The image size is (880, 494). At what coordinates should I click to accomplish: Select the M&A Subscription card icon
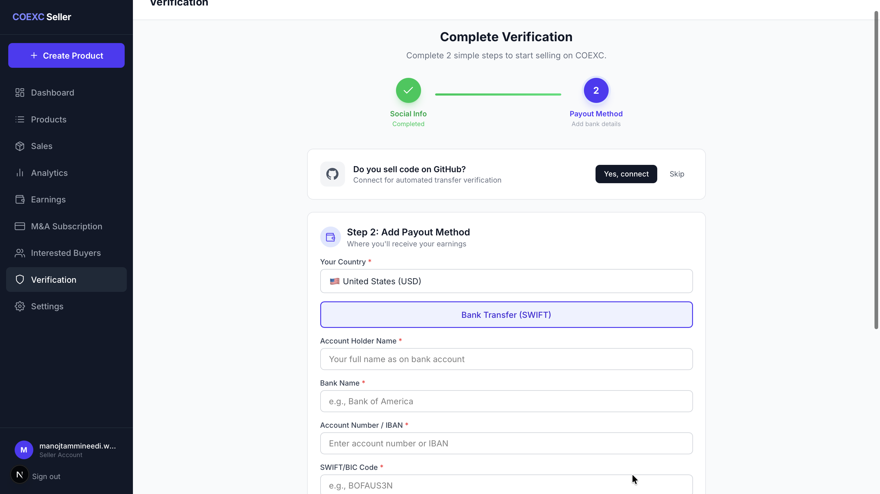[x=20, y=226]
